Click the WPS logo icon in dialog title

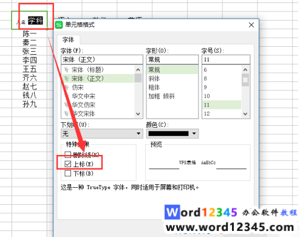click(59, 25)
